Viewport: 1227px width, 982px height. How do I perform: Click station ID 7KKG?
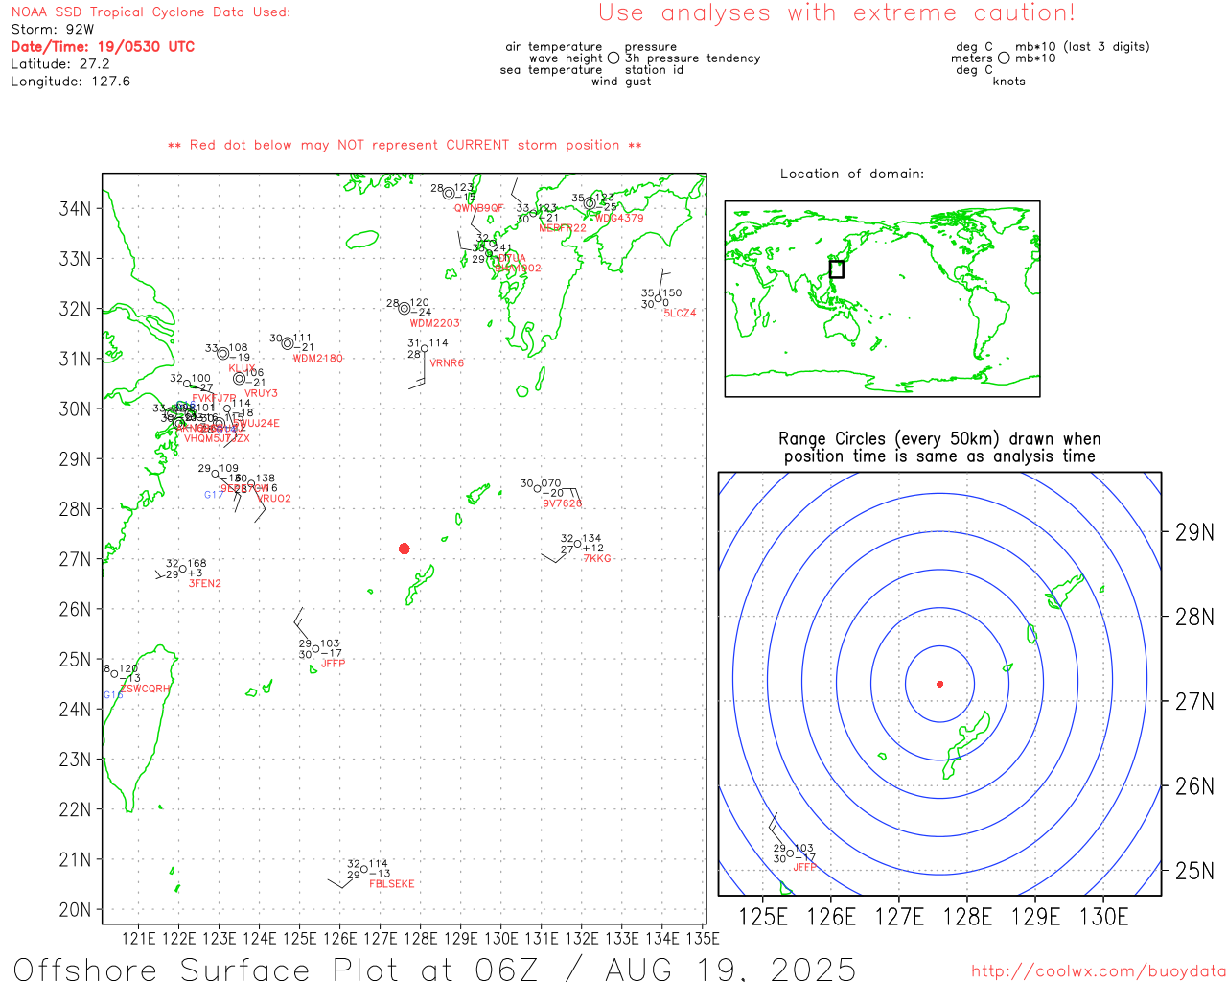597,558
